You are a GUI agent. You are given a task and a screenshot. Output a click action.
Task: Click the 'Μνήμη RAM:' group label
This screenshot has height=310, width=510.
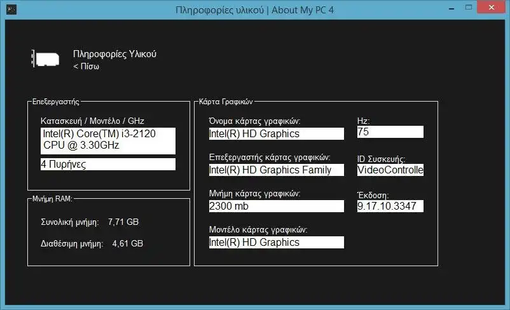point(52,199)
